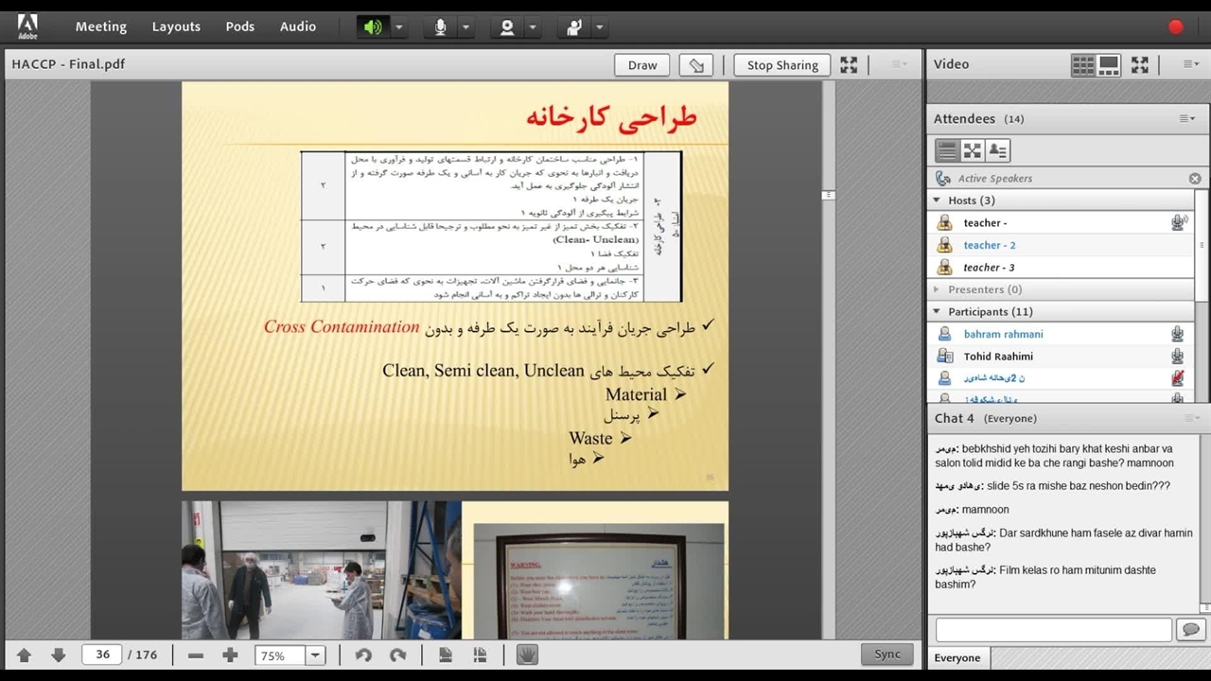Toggle the microphone in the top bar
Screen dimensions: 1211x681
pyautogui.click(x=440, y=27)
